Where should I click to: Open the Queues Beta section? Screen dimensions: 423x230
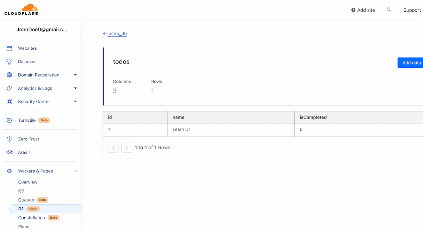(26, 200)
